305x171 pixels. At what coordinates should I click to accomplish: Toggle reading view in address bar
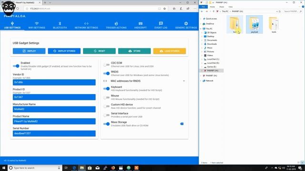160,9
